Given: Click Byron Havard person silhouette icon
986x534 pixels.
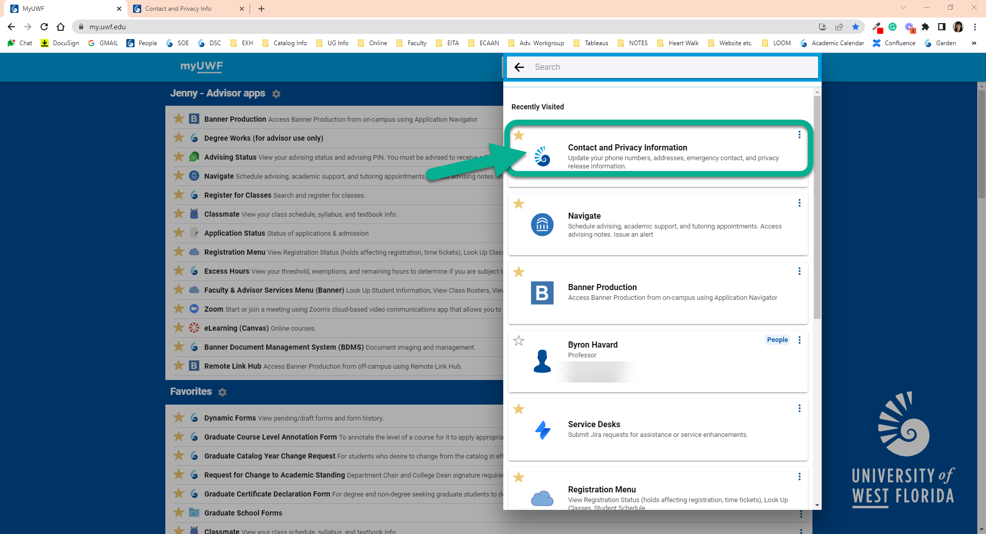Looking at the screenshot, I should 542,361.
